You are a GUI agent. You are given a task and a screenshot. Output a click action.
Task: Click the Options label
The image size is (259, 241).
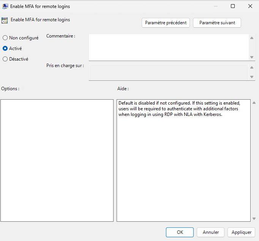click(x=10, y=89)
